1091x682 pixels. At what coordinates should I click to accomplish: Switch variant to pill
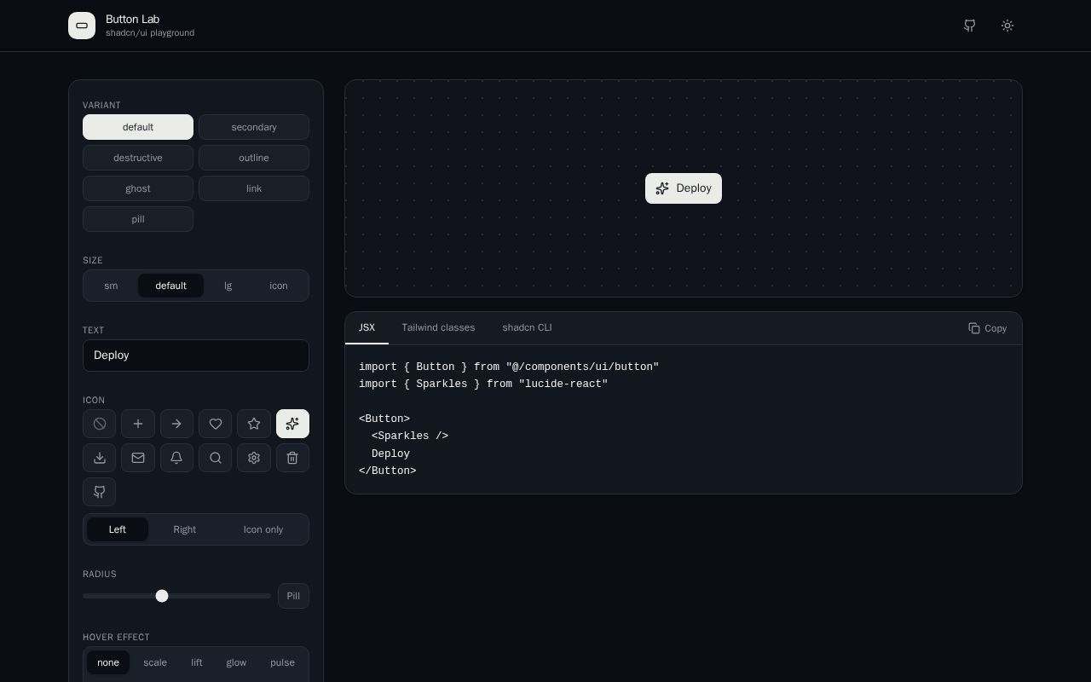pos(138,219)
